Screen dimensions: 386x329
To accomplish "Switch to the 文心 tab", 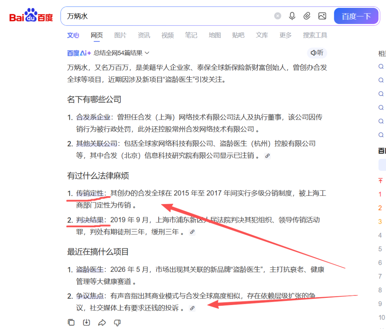I will (73, 35).
